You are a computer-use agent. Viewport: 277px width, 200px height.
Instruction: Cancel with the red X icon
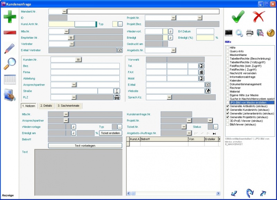click(x=259, y=16)
